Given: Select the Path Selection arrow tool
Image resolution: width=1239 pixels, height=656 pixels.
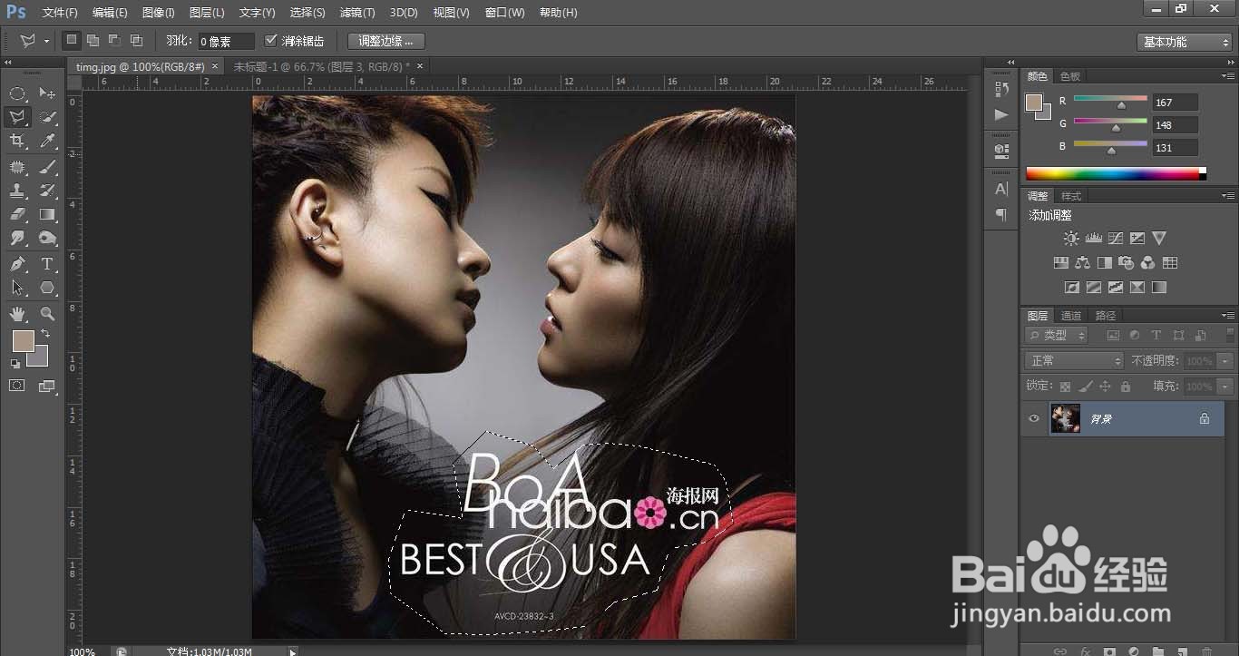Looking at the screenshot, I should click(x=17, y=288).
